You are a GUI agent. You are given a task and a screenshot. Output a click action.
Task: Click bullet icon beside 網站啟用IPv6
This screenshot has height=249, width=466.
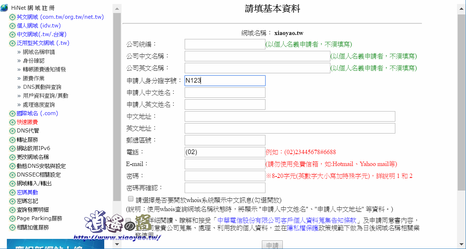click(x=12, y=149)
